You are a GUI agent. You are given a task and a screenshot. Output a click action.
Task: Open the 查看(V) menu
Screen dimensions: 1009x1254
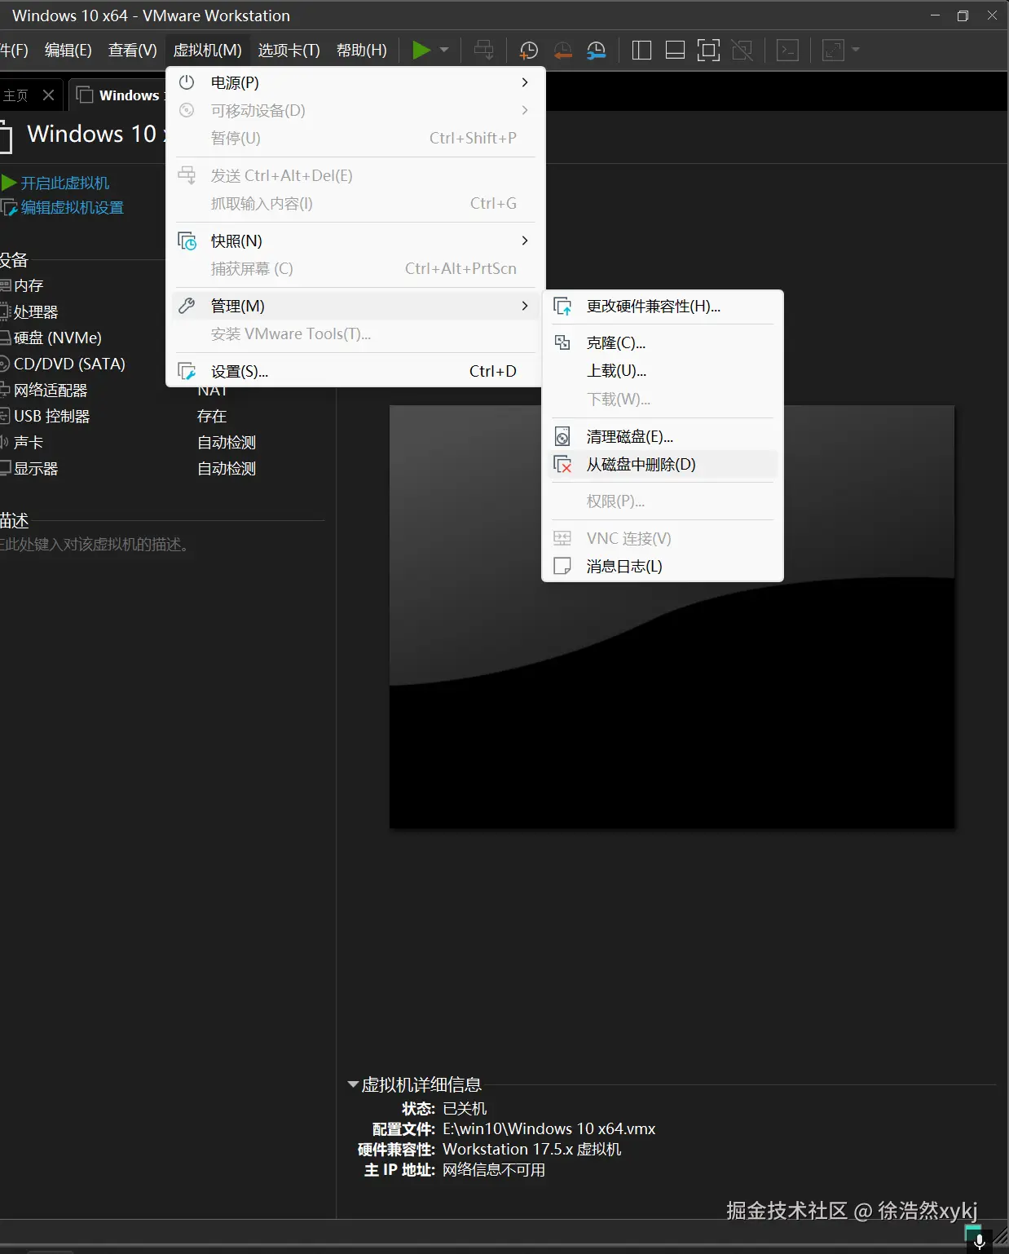tap(133, 51)
